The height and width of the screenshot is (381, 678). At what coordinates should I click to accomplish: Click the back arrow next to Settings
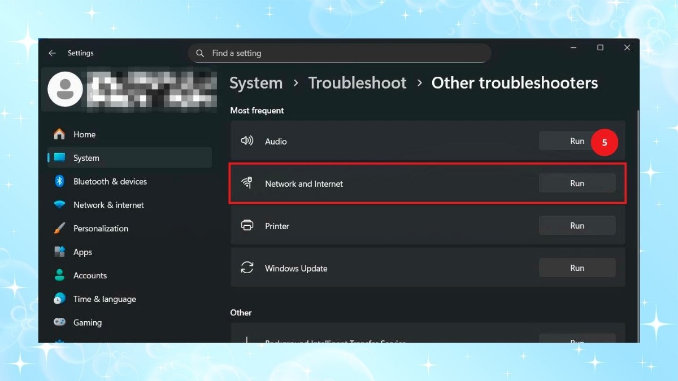tap(52, 52)
